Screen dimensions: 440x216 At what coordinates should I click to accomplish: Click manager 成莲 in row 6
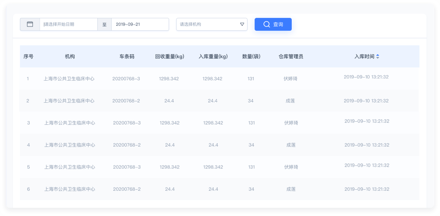tap(291, 189)
